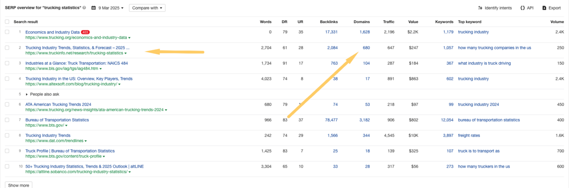Open the Trucking Industry Trends, Statistics, & Forecast link

pos(77,48)
